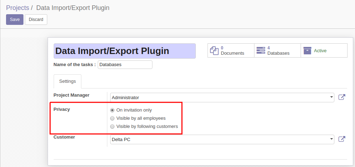Click the Databases tasks list icon

(261, 50)
